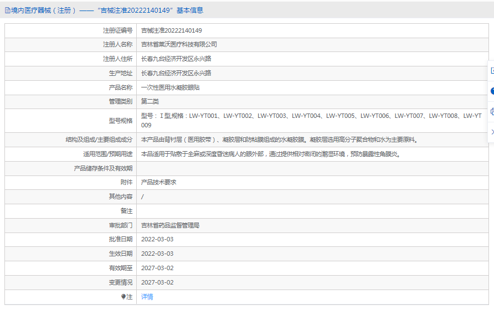
Task: Click the 生产地址 value 长春九台经济开发区永兴路
Action: (176, 73)
